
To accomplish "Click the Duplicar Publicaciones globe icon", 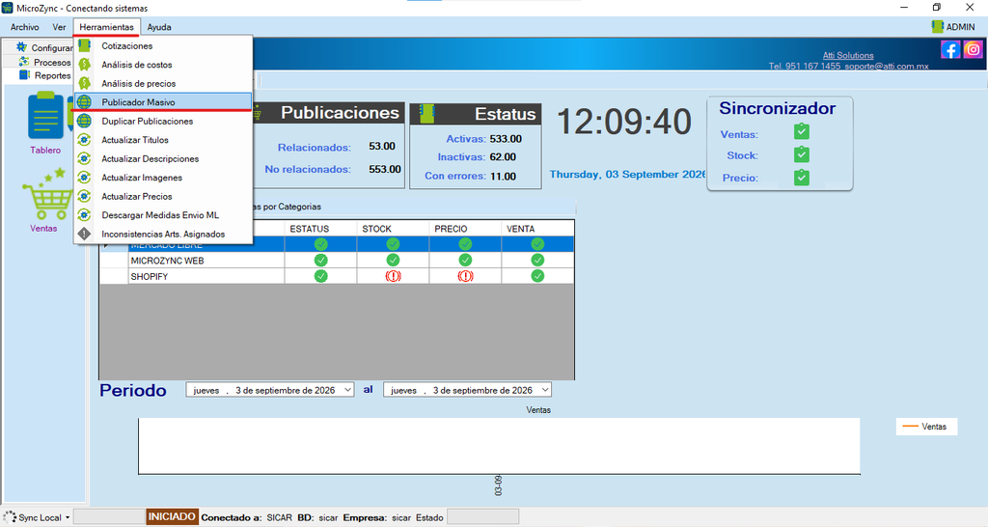I will [x=85, y=121].
